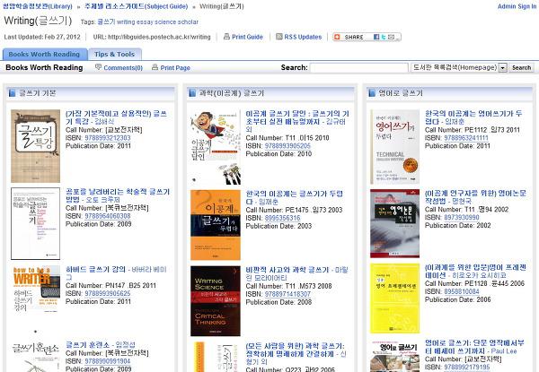This screenshot has width=539, height=372.
Task: Click ISBN 9788971418307 link
Action: point(287,294)
